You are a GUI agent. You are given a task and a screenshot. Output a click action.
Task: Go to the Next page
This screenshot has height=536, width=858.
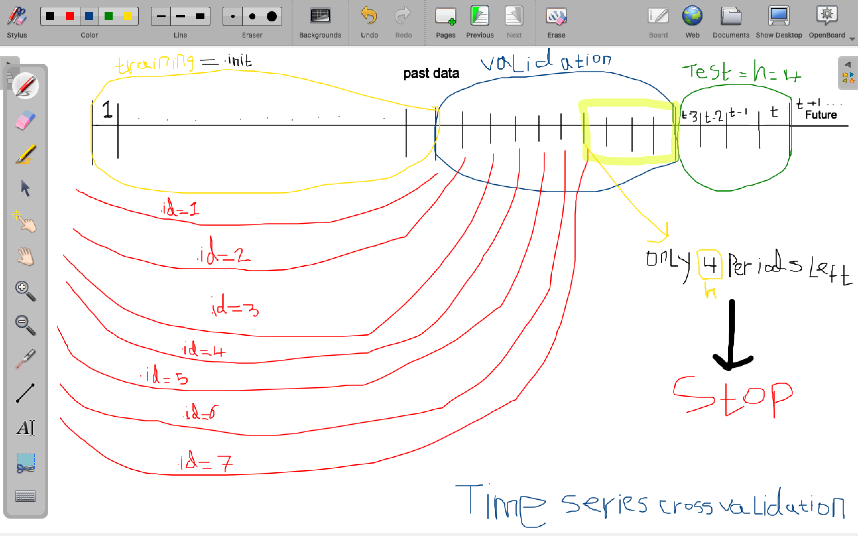click(x=514, y=22)
